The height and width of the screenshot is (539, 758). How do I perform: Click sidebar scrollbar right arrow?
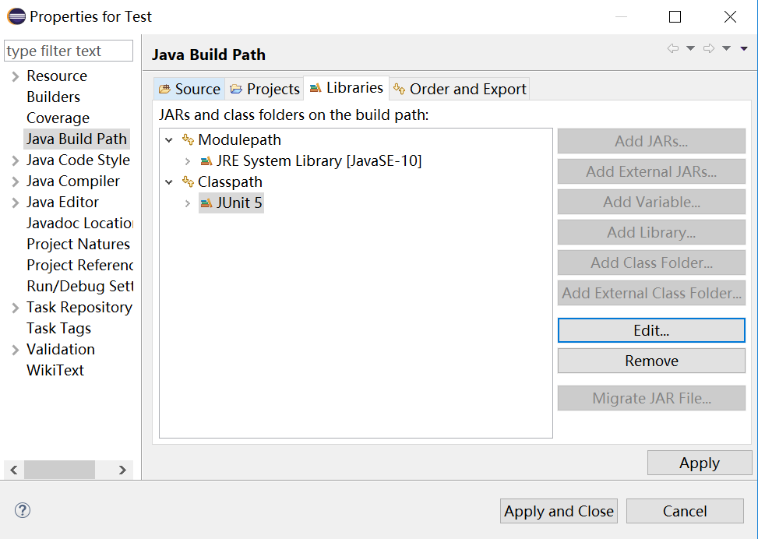[122, 470]
